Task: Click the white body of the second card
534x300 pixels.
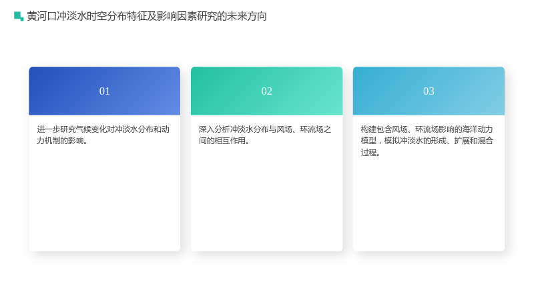Action: (x=266, y=197)
